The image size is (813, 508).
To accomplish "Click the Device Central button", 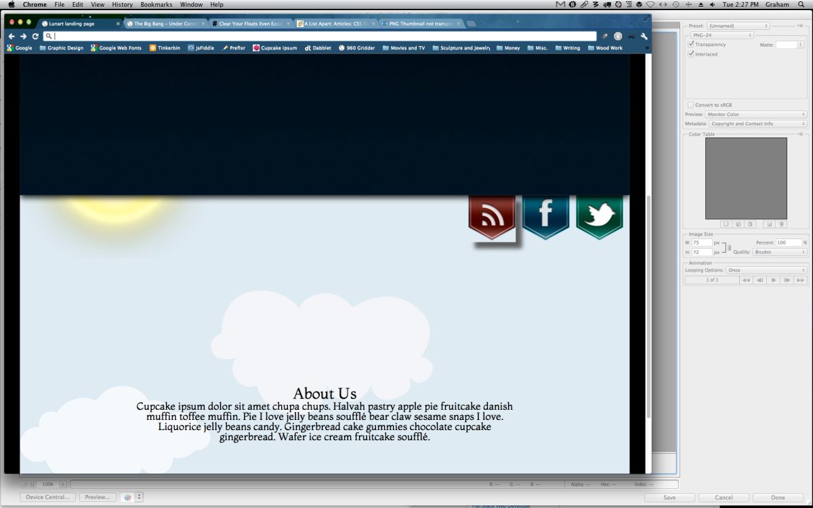I will (x=47, y=497).
